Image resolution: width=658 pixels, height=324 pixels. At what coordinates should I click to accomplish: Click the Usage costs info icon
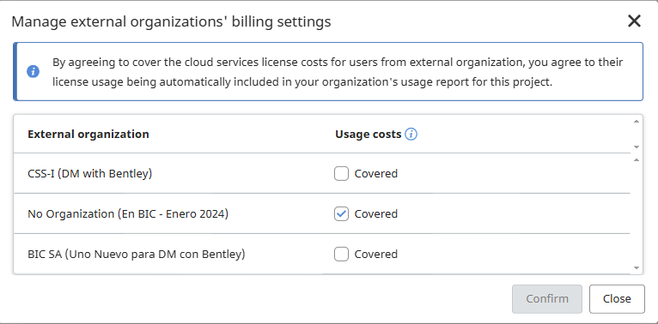tap(411, 135)
